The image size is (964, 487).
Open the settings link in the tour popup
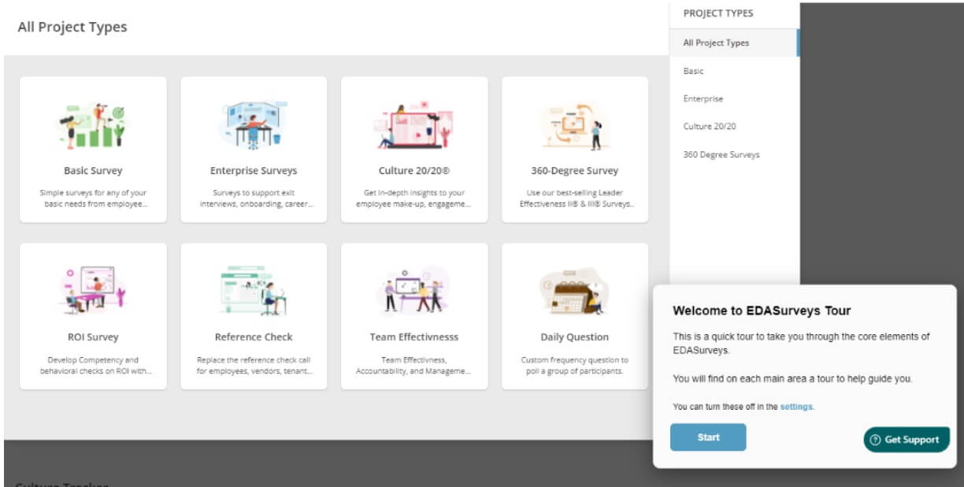[x=796, y=407]
